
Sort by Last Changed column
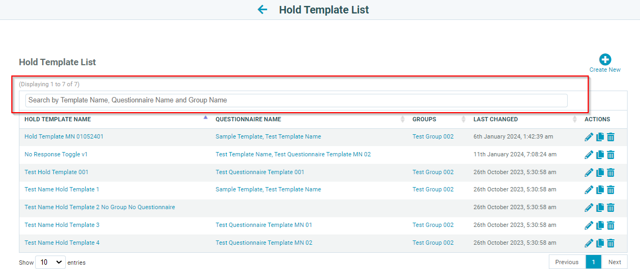point(523,120)
